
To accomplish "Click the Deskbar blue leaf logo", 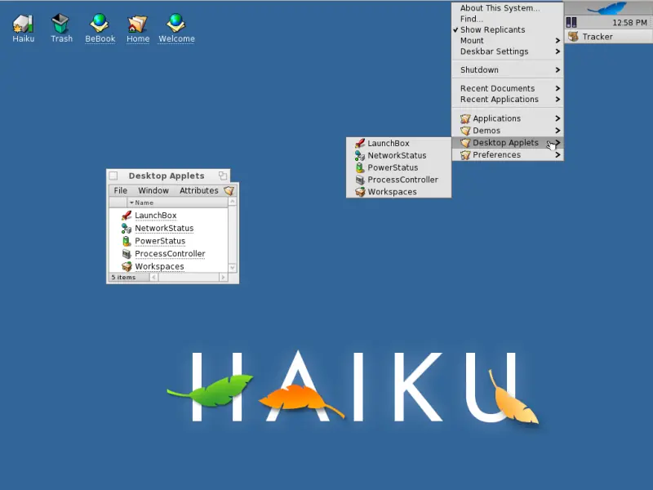I will [x=607, y=8].
